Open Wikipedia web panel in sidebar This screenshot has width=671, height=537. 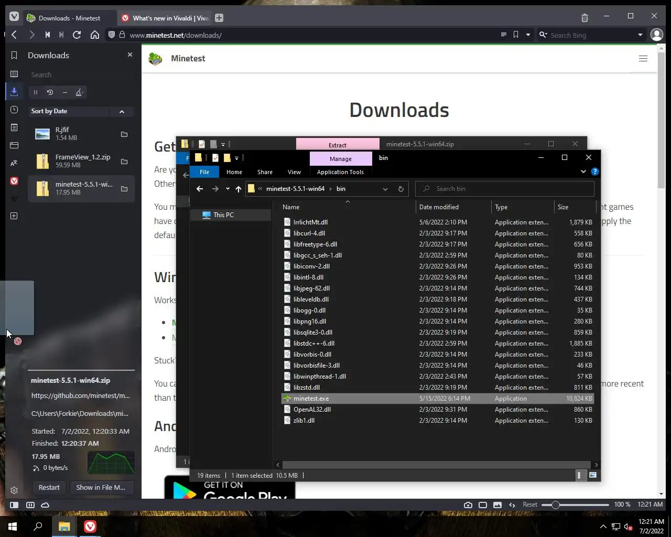(14, 199)
